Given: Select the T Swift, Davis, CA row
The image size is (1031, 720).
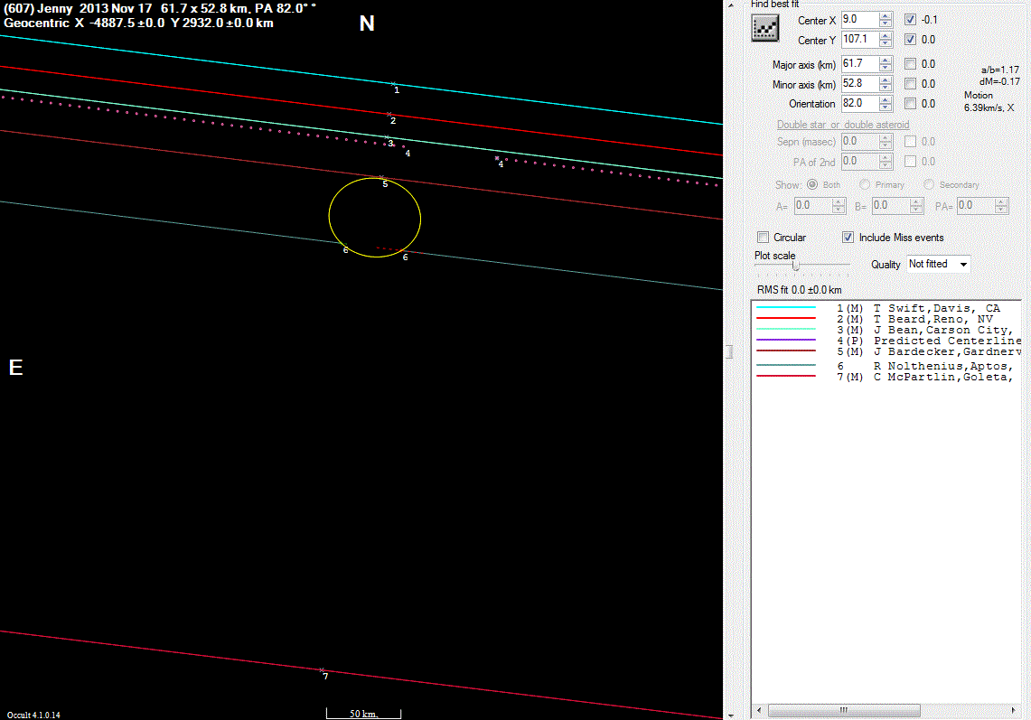Looking at the screenshot, I should (x=886, y=308).
